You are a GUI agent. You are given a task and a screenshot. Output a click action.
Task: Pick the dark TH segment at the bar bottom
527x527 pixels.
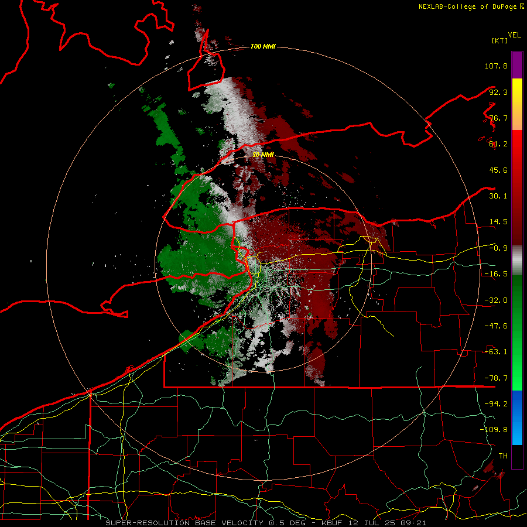[517, 457]
